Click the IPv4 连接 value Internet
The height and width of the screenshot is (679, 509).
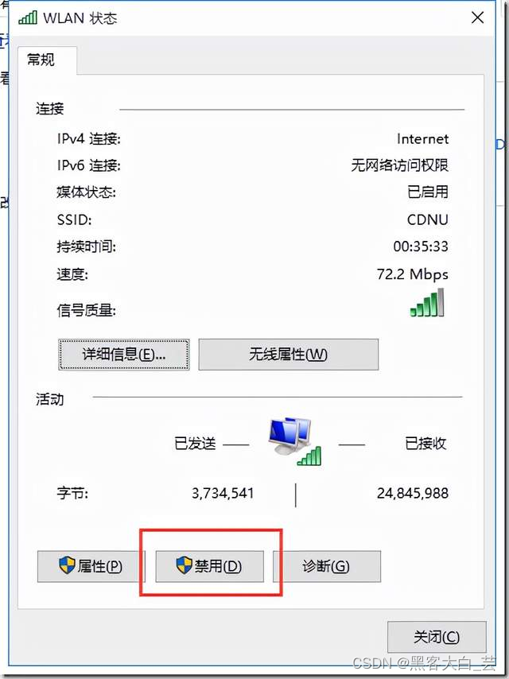(x=423, y=139)
